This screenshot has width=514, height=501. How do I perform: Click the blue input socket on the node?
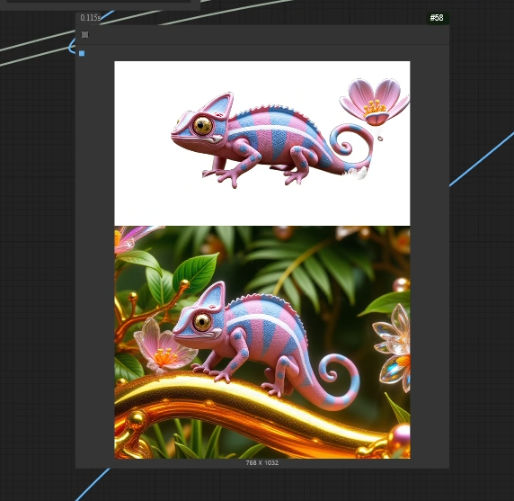click(82, 53)
